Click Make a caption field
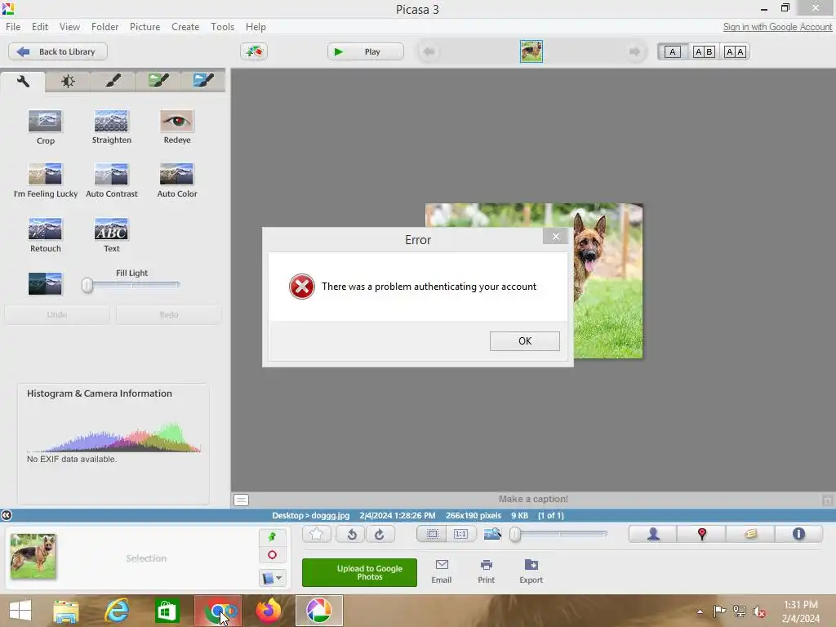 click(x=533, y=499)
